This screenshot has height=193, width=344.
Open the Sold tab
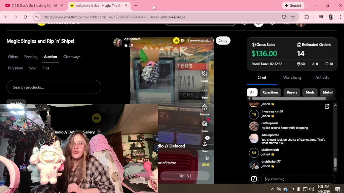(33, 68)
